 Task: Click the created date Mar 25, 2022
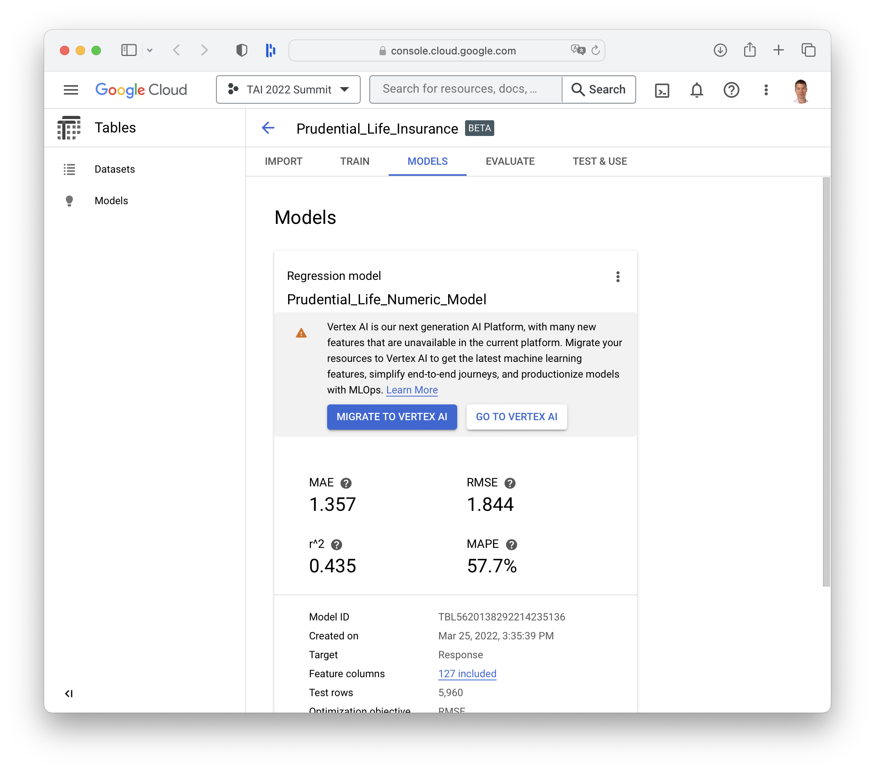tap(496, 636)
